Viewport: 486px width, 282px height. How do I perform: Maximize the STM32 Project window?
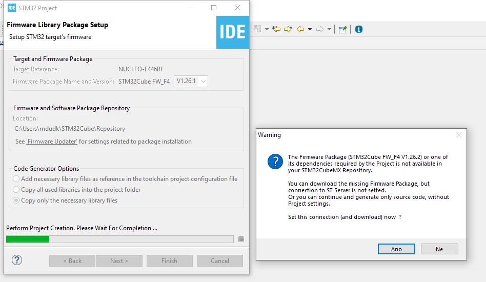tap(214, 8)
